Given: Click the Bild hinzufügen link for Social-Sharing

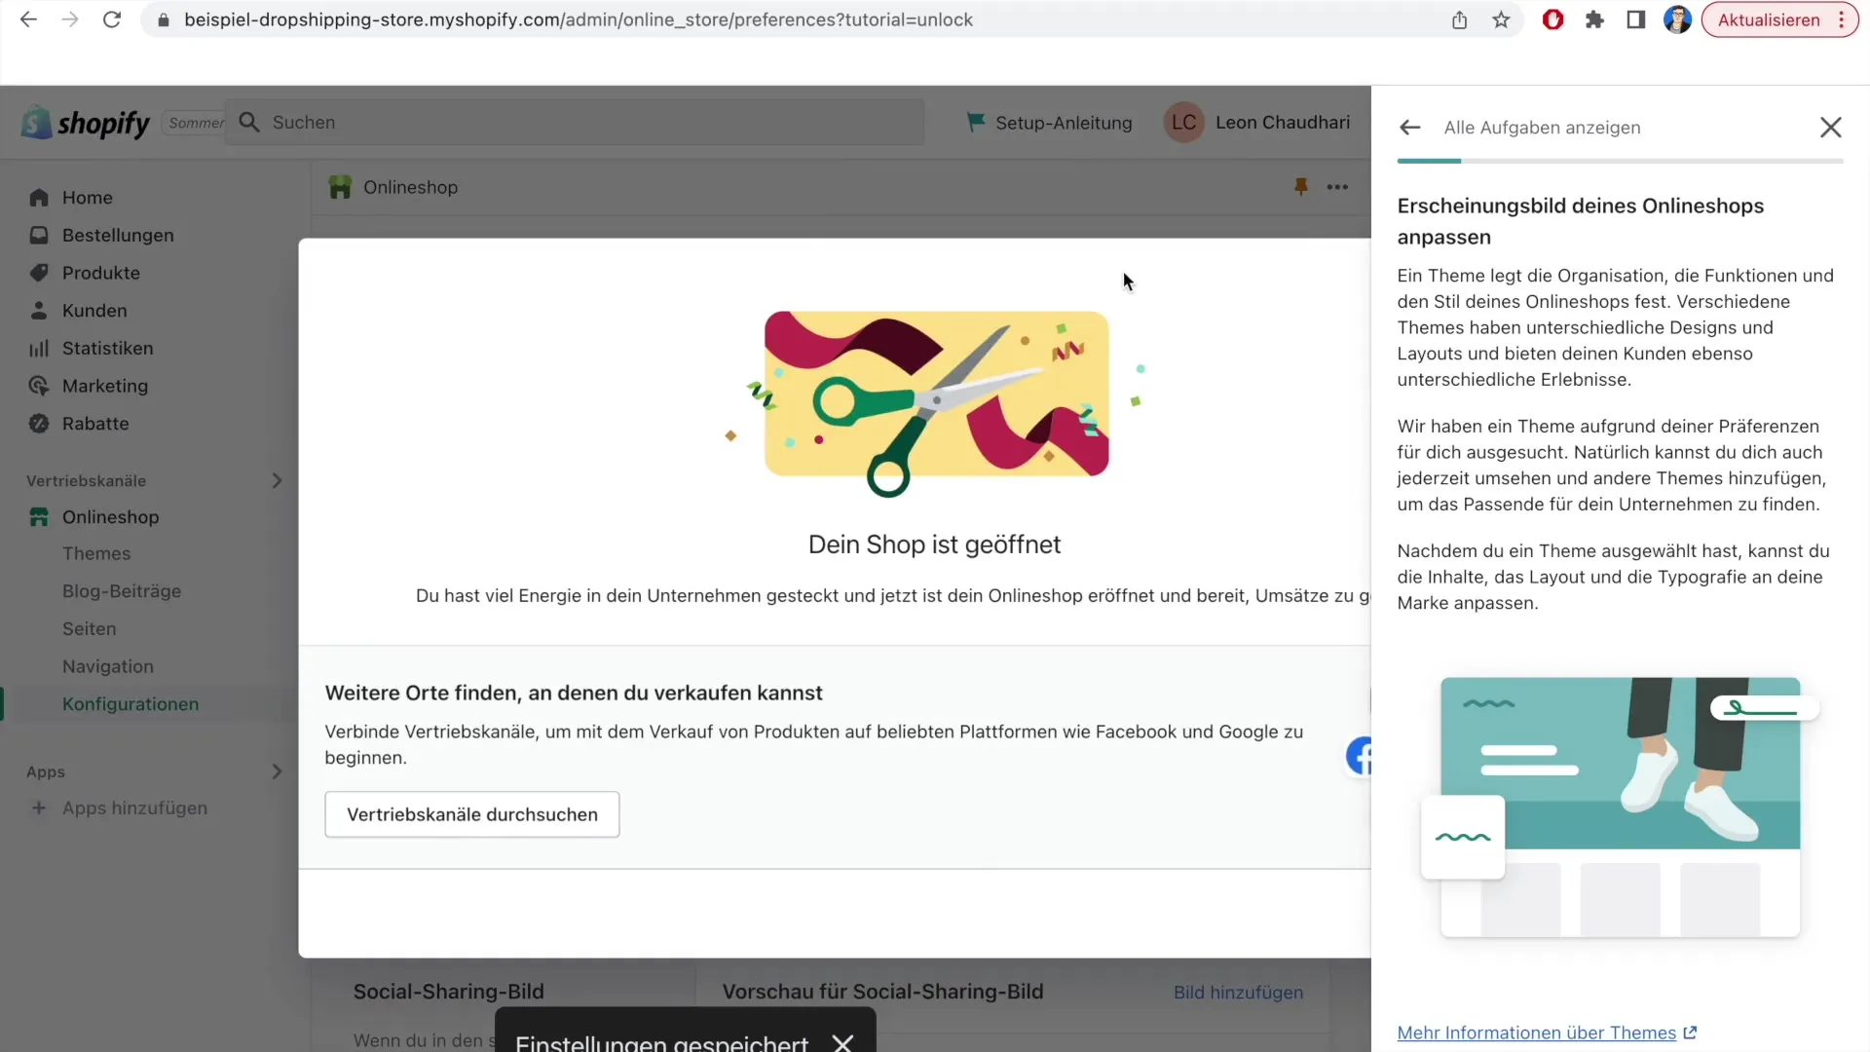Looking at the screenshot, I should point(1238,992).
